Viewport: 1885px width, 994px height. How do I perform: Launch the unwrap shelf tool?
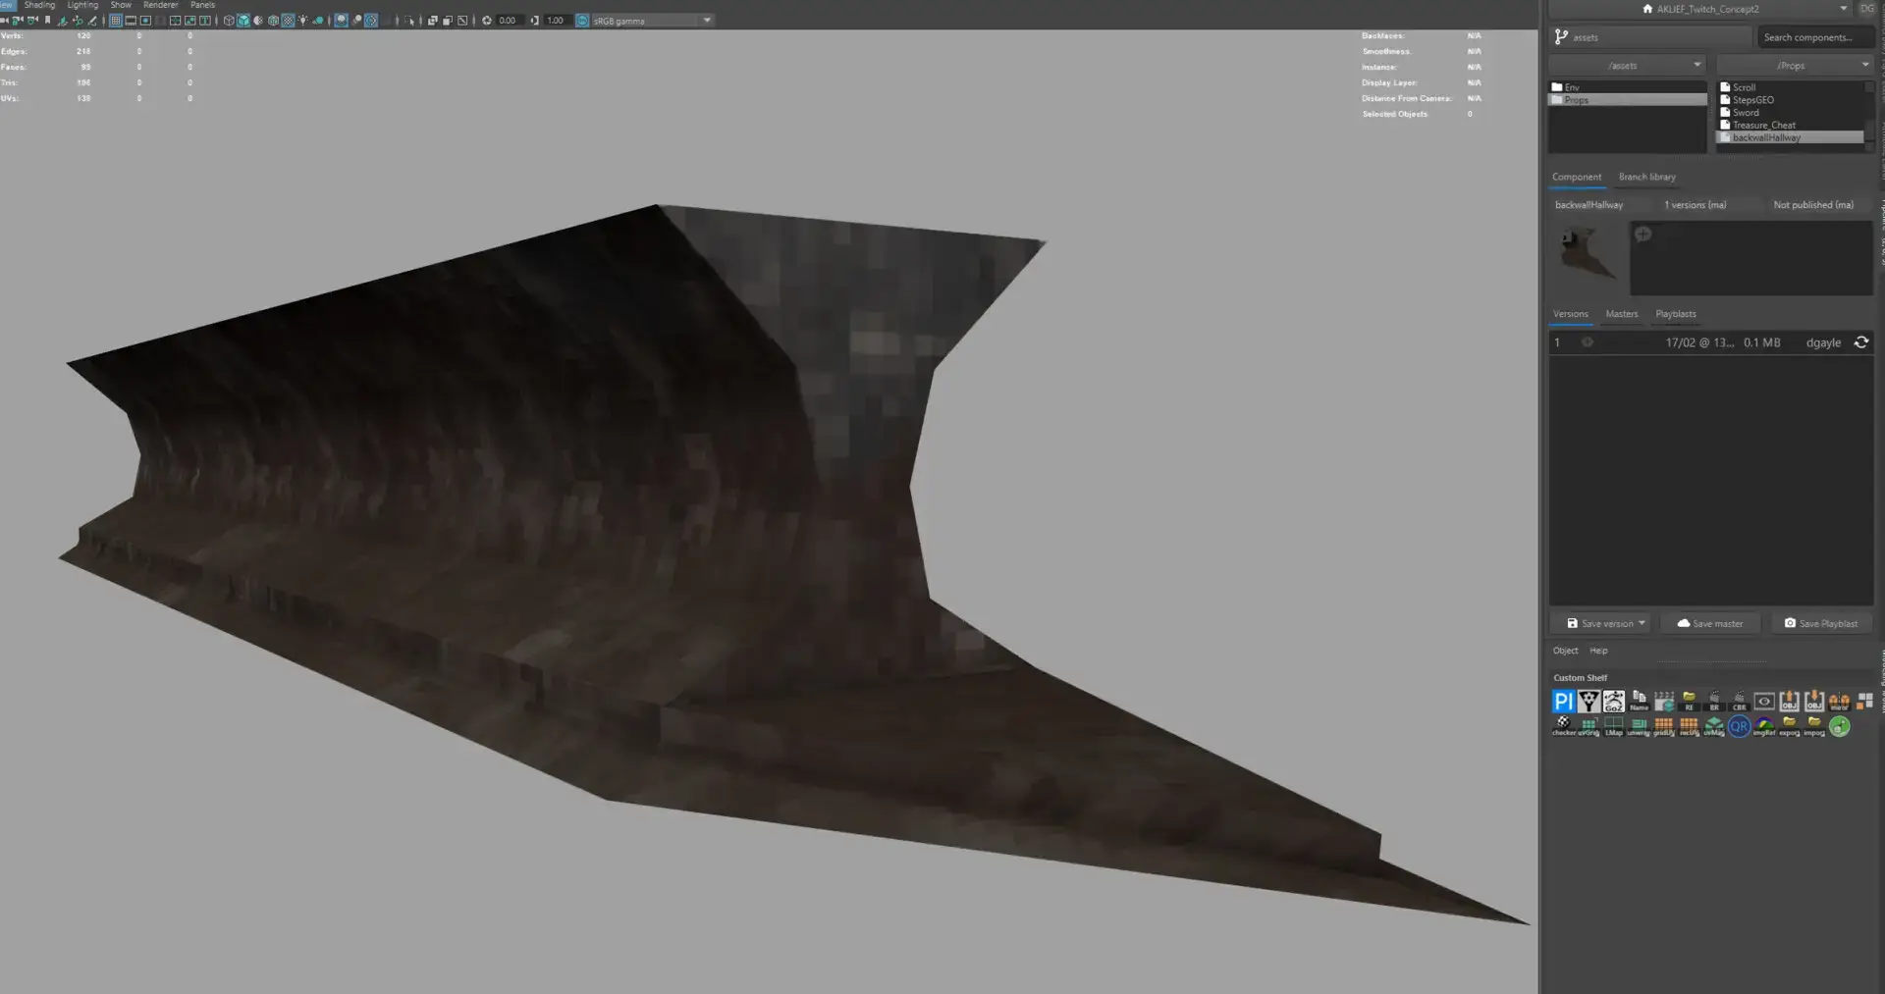(1639, 727)
